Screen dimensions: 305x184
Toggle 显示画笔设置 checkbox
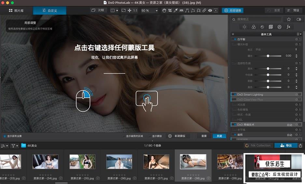[5, 136]
